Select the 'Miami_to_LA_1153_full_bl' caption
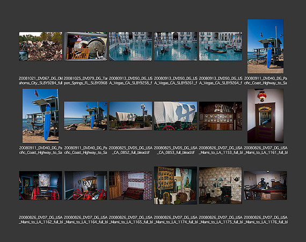 tap(221, 150)
